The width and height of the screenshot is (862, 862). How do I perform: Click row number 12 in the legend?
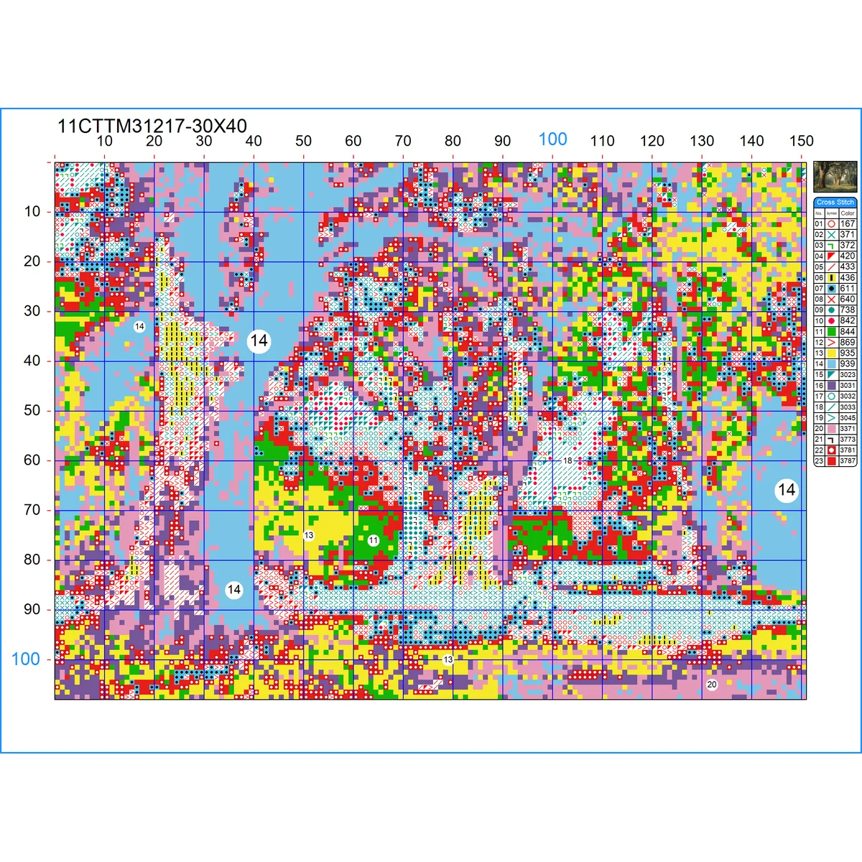point(819,343)
